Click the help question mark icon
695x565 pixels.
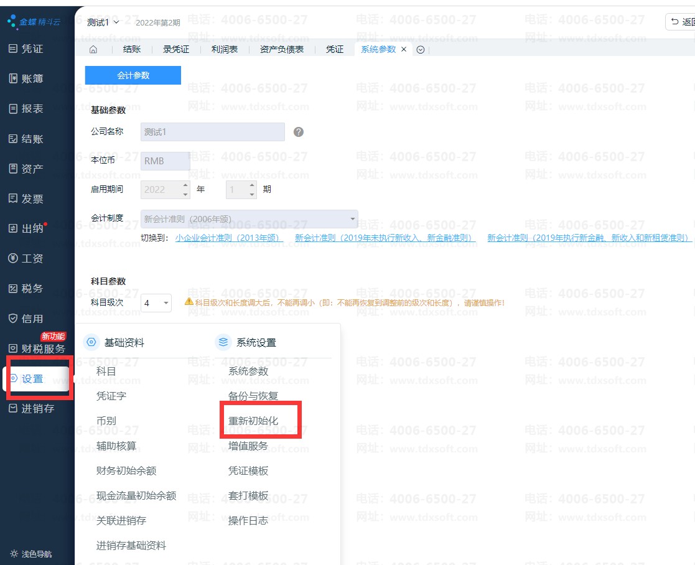pyautogui.click(x=299, y=132)
